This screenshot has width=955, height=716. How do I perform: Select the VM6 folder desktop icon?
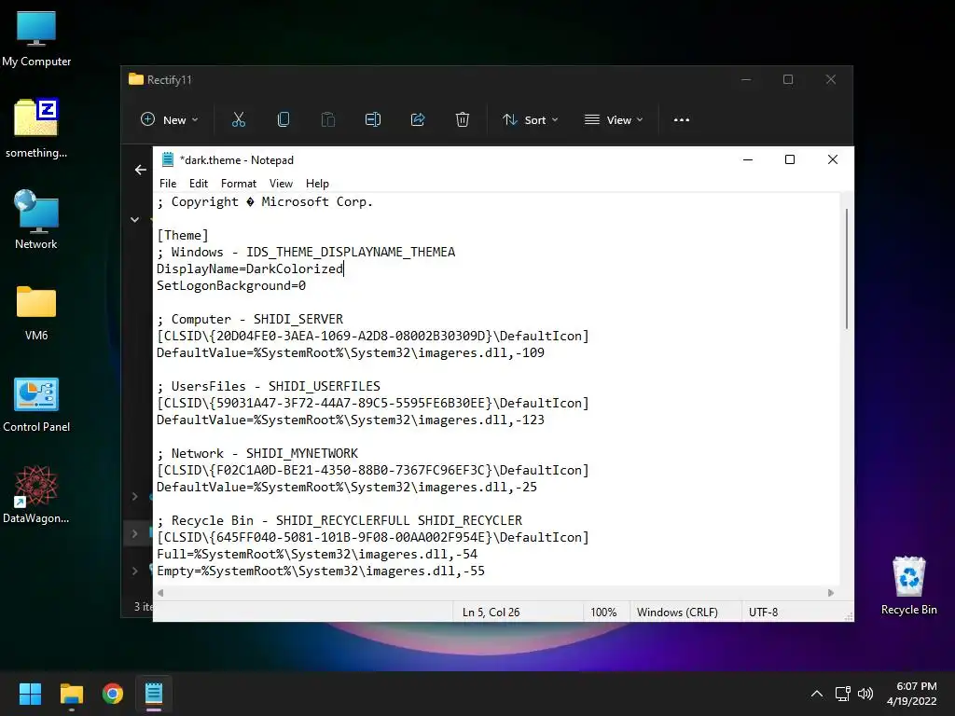pyautogui.click(x=36, y=311)
